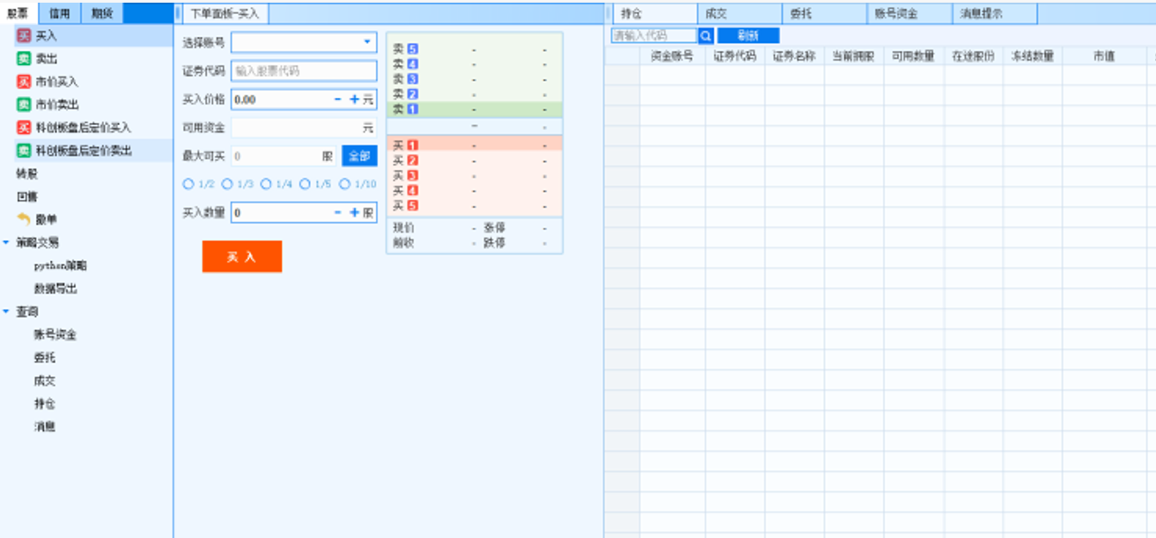
Task: Collapse the 策略交易 tree section
Action: coord(7,242)
